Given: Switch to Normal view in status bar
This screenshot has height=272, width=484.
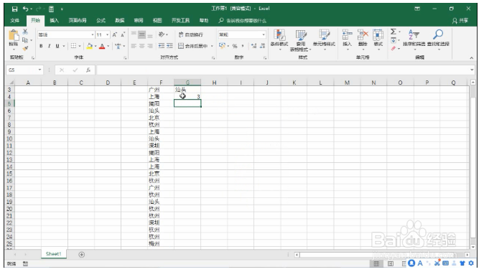Looking at the screenshot, I should point(376,263).
